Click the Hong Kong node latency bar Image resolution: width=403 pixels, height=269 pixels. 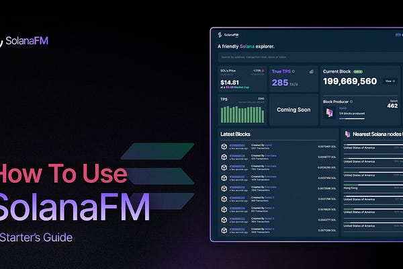(x=373, y=185)
